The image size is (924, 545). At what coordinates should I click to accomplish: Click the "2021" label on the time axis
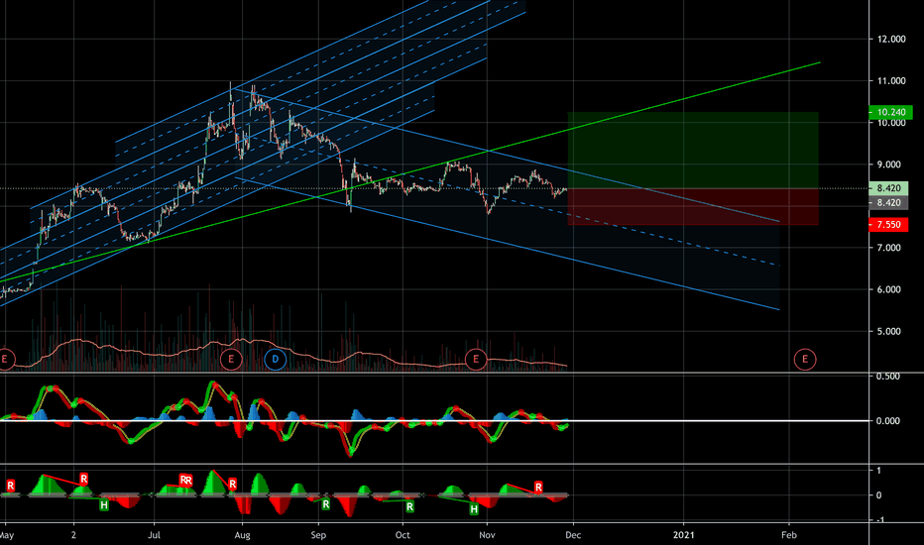point(683,535)
